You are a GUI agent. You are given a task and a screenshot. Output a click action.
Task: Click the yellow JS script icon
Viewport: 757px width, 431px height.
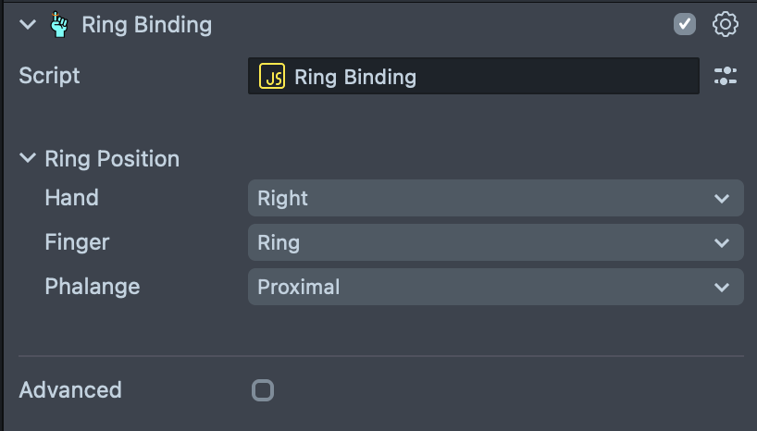tap(272, 77)
